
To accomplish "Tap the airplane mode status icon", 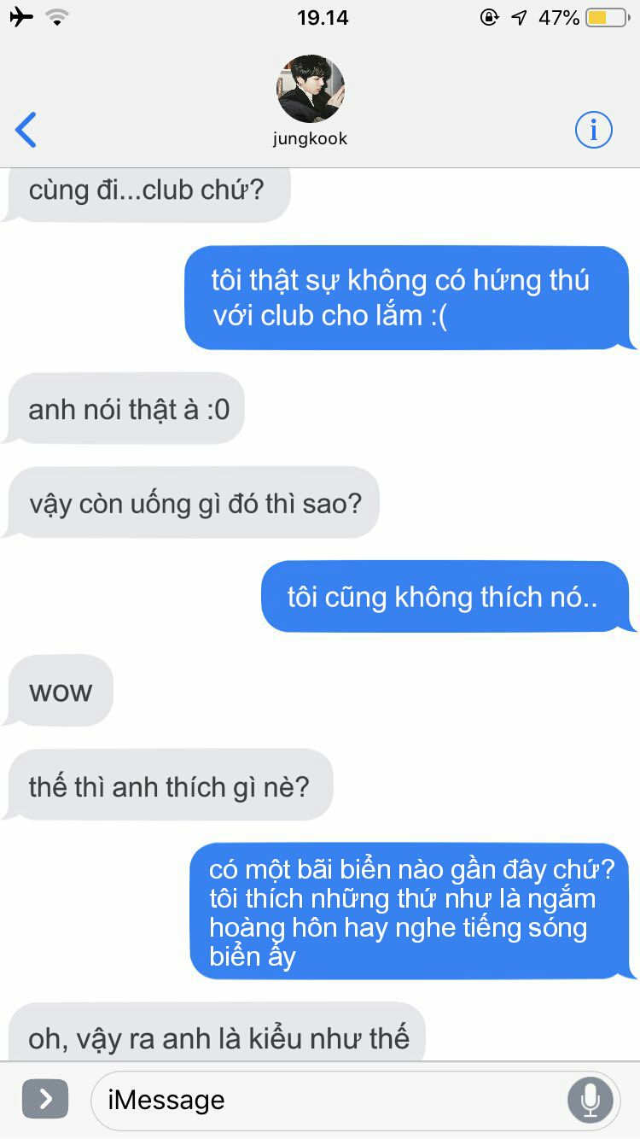I will tap(21, 17).
